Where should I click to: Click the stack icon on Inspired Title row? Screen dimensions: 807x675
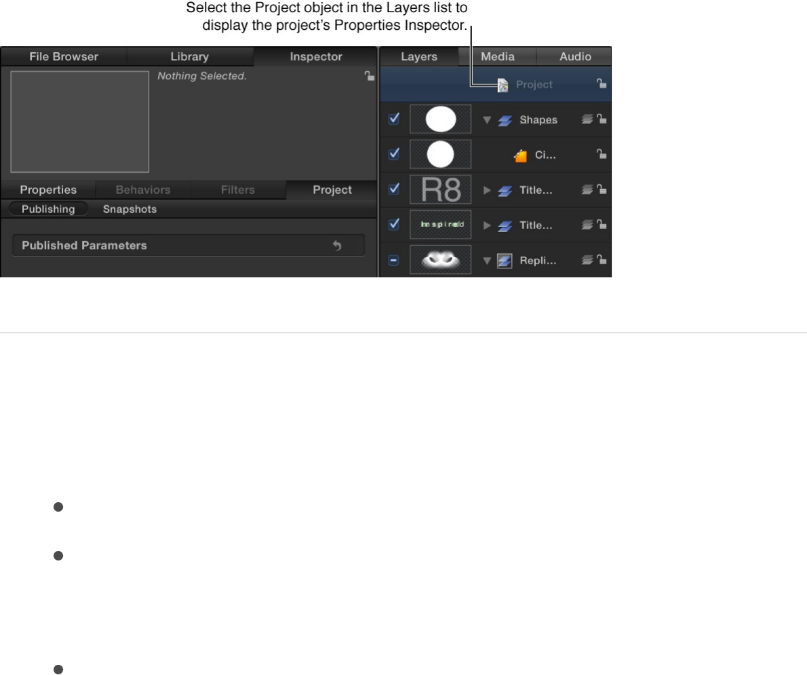[x=587, y=225]
